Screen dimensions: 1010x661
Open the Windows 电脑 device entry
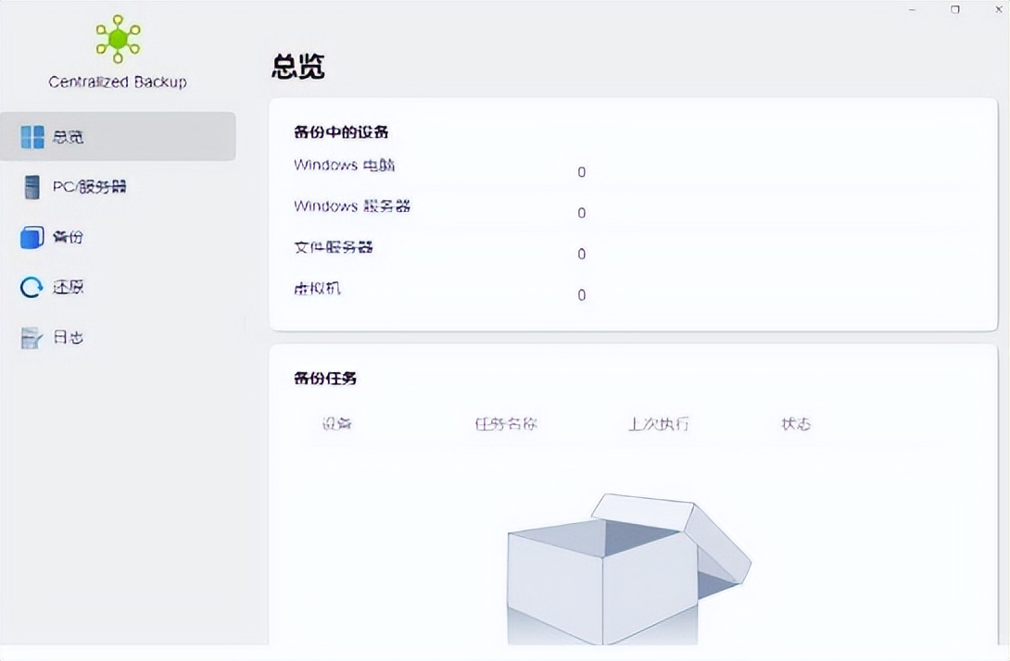pos(344,166)
